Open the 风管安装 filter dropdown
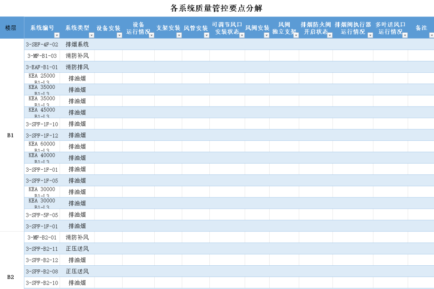This screenshot has width=434, height=289. tap(206, 35)
